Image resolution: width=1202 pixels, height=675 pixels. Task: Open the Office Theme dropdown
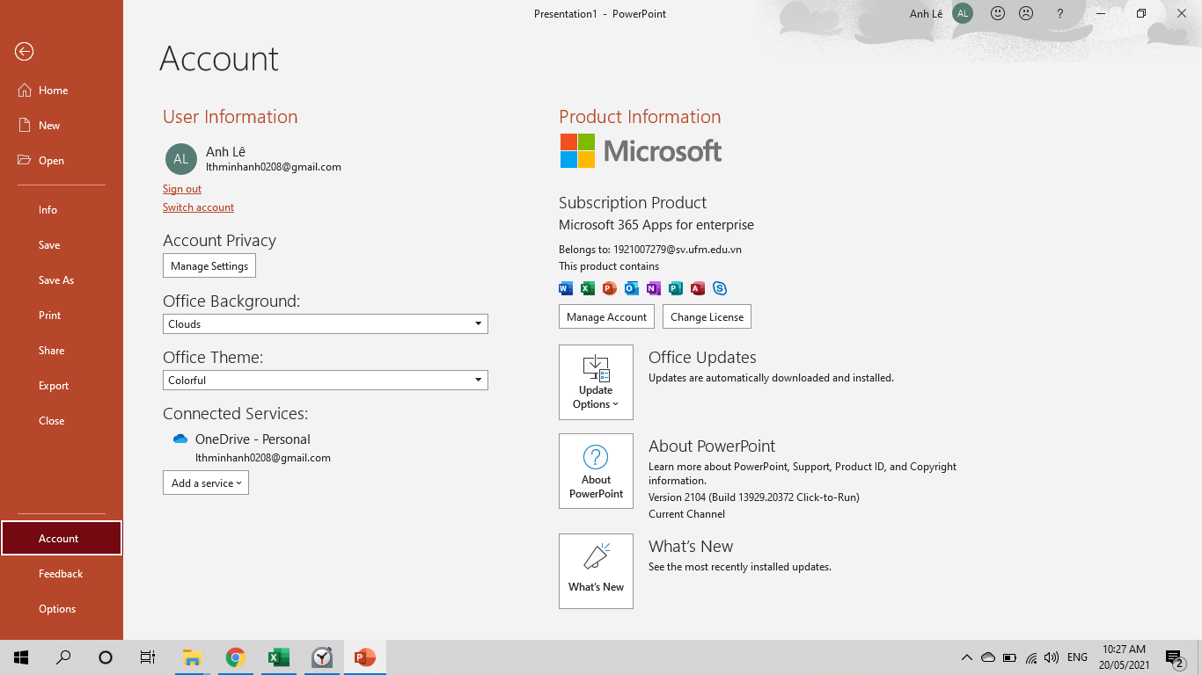click(x=326, y=380)
